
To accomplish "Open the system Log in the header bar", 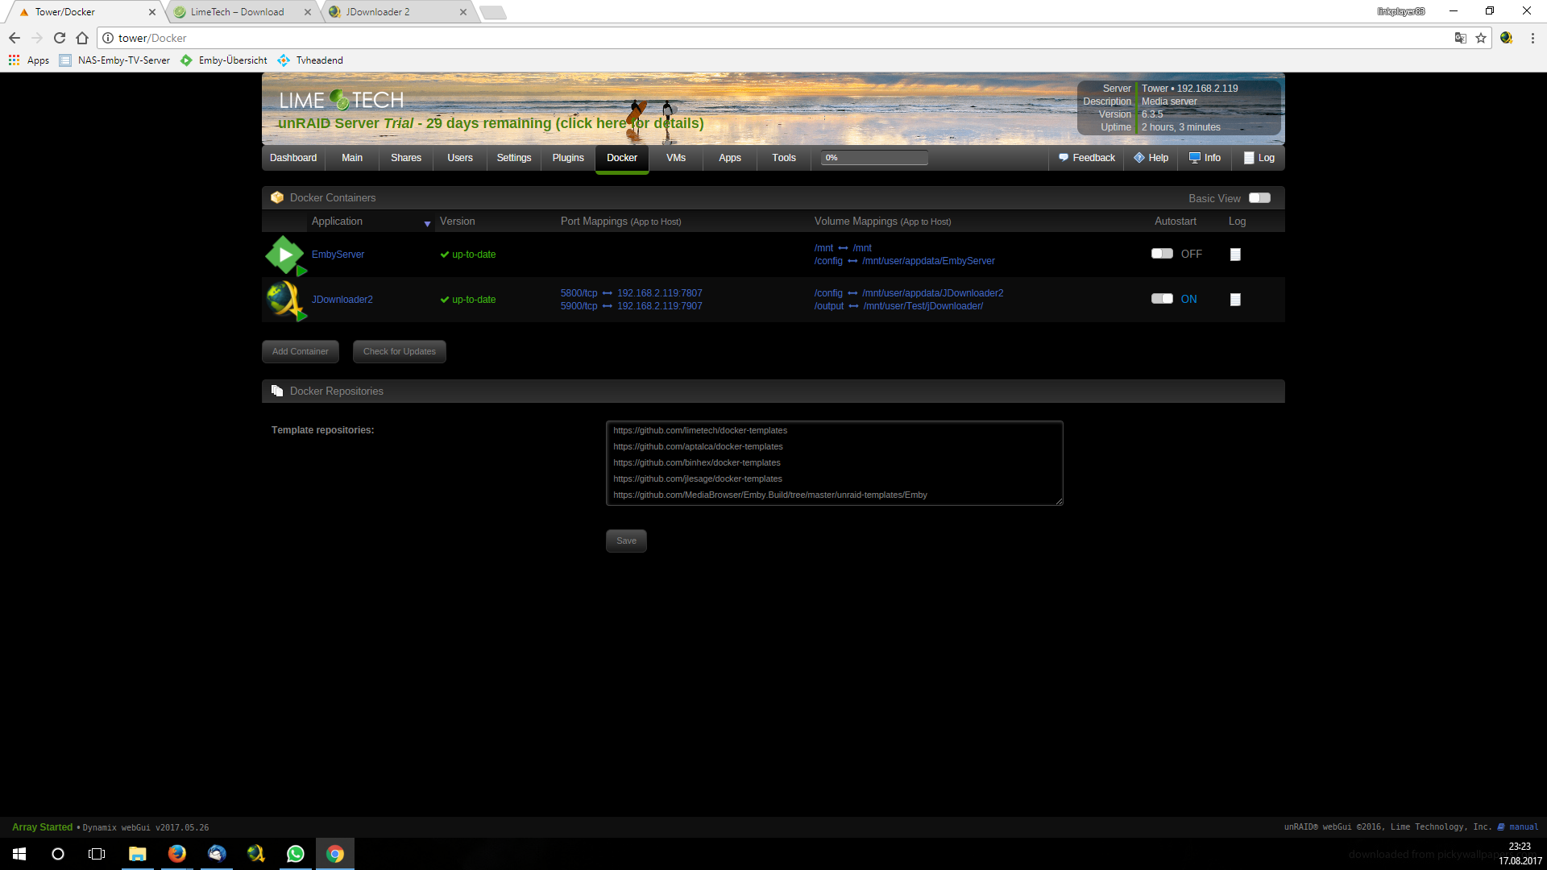I will [1259, 158].
